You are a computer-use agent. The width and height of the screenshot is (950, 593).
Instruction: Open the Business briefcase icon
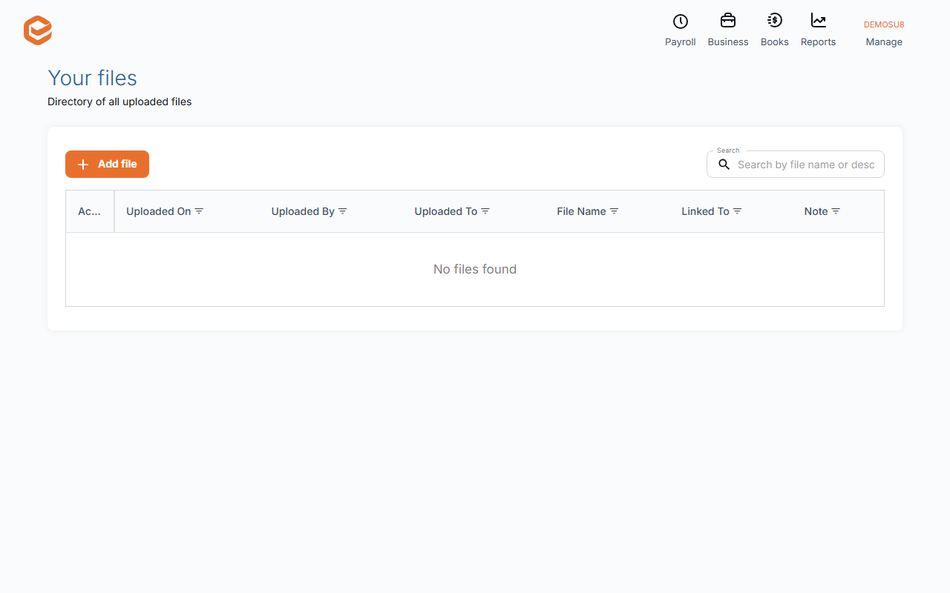click(x=728, y=21)
